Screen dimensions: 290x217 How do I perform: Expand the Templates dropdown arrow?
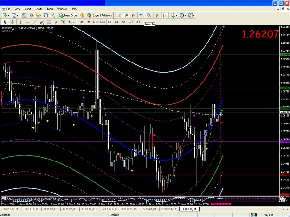tap(194, 15)
